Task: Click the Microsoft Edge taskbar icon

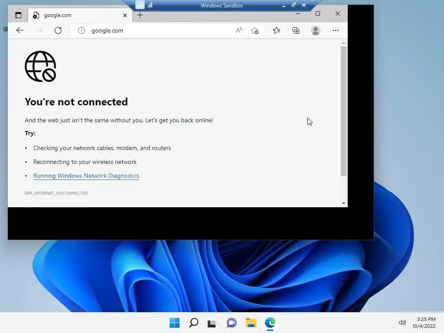Action: (x=270, y=323)
